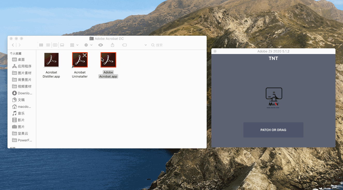Switch Finder to icon view
This screenshot has height=190, width=343.
coord(41,45)
